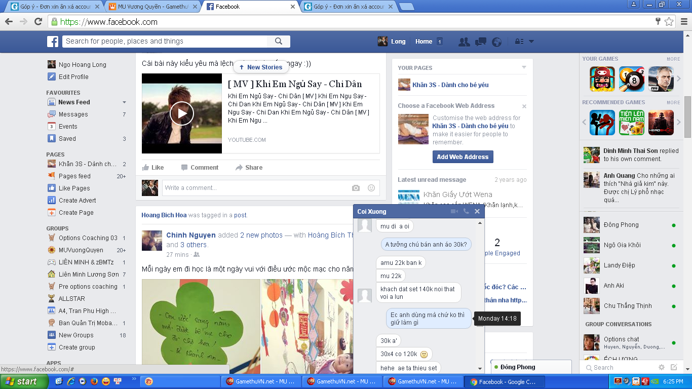Switch to first Góp ý browser tab
This screenshot has height=389, width=692.
click(x=56, y=7)
